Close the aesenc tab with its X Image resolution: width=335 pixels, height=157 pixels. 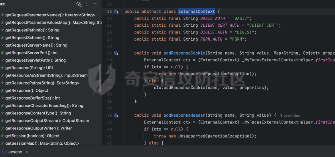click(27, 152)
